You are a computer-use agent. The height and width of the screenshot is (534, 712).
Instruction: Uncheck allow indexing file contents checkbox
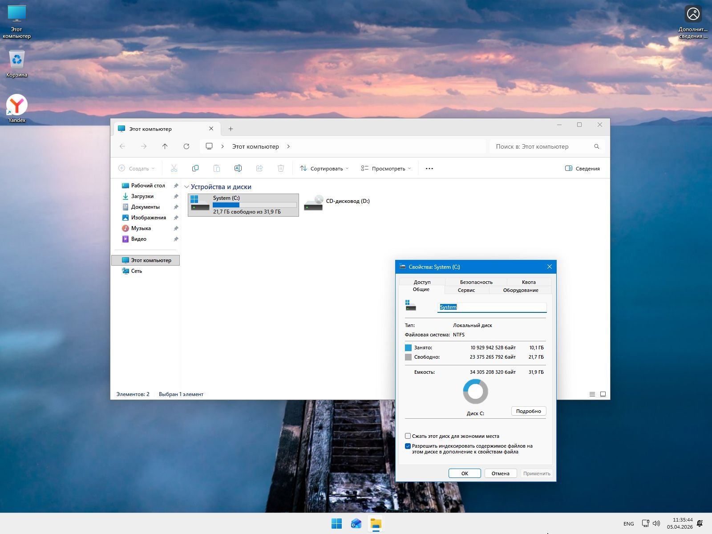408,446
